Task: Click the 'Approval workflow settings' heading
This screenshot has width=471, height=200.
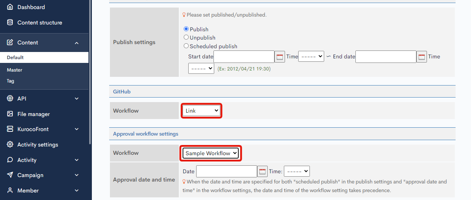Action: click(146, 134)
